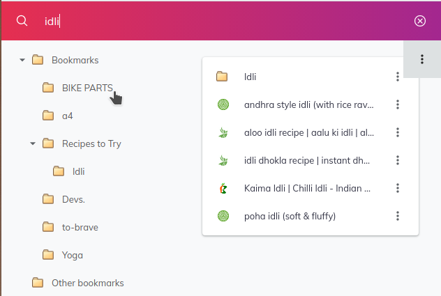Viewport: 441px width, 296px height.
Task: Open more actions for andhra style idli
Action: tap(397, 104)
